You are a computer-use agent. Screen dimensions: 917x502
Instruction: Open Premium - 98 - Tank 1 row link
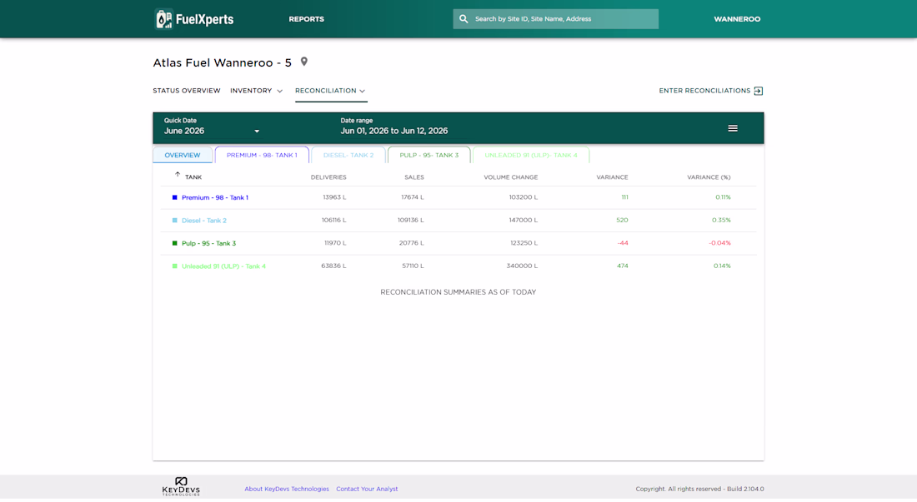tap(214, 197)
